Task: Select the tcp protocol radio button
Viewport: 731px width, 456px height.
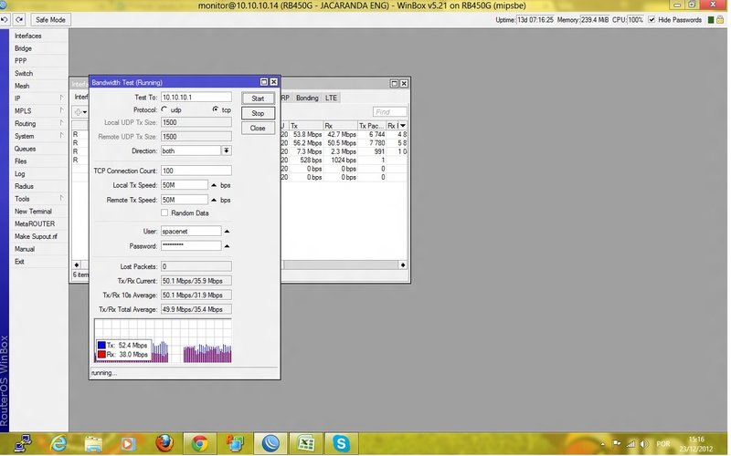Action: (215, 109)
